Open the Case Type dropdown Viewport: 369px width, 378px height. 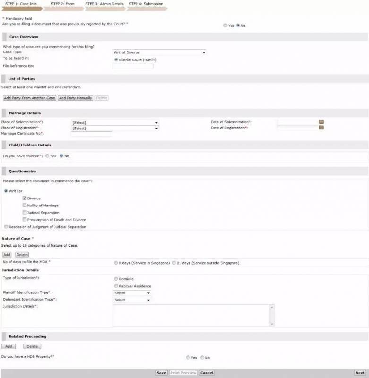[x=159, y=52]
